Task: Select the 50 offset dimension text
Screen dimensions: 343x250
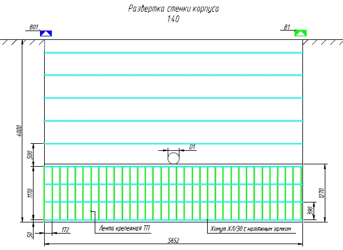Action: click(30, 235)
